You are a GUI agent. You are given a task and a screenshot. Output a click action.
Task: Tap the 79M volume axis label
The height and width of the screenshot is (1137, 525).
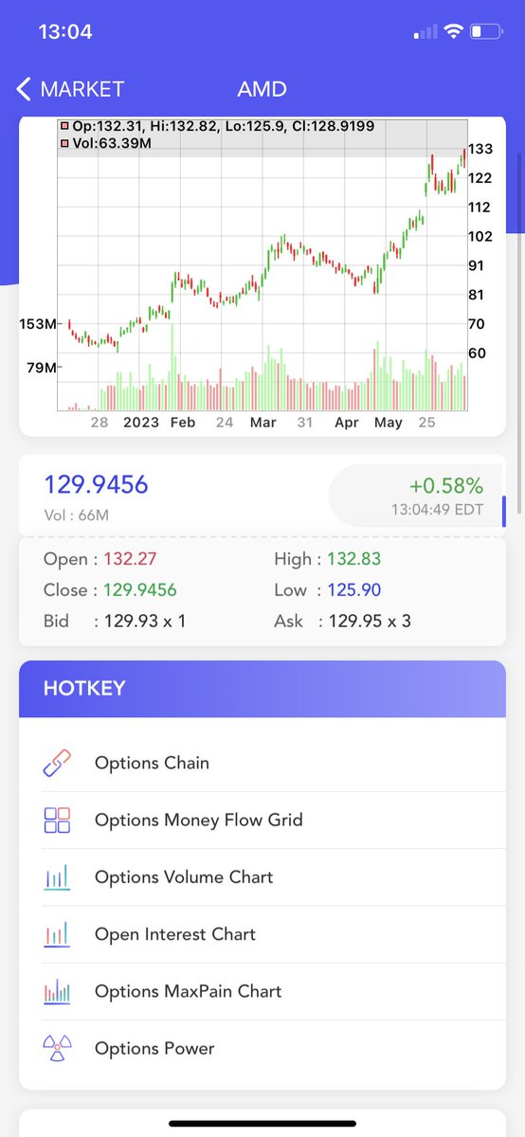(42, 367)
